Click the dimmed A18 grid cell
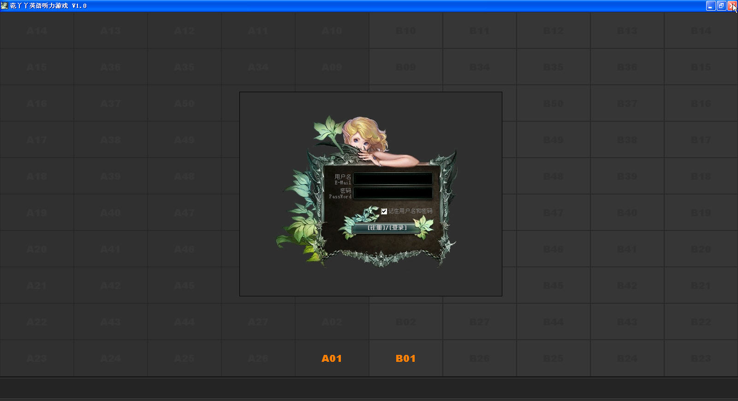This screenshot has width=738, height=401. pos(37,176)
